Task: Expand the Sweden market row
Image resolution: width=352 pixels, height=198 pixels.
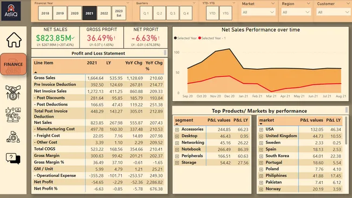Action: pos(261,143)
